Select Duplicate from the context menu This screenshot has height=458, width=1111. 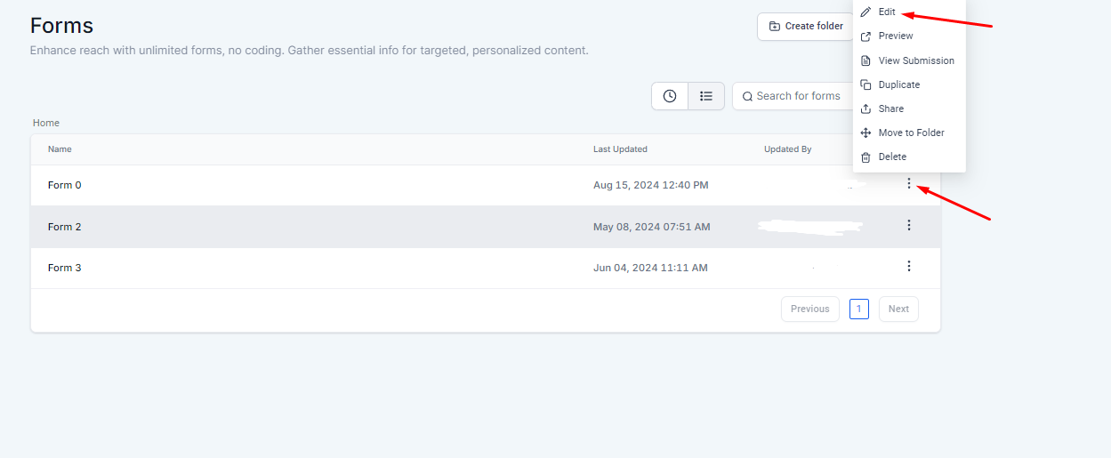click(898, 84)
